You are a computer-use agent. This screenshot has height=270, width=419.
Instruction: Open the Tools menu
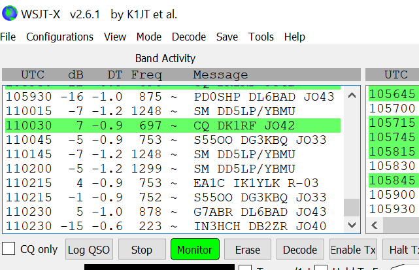261,37
